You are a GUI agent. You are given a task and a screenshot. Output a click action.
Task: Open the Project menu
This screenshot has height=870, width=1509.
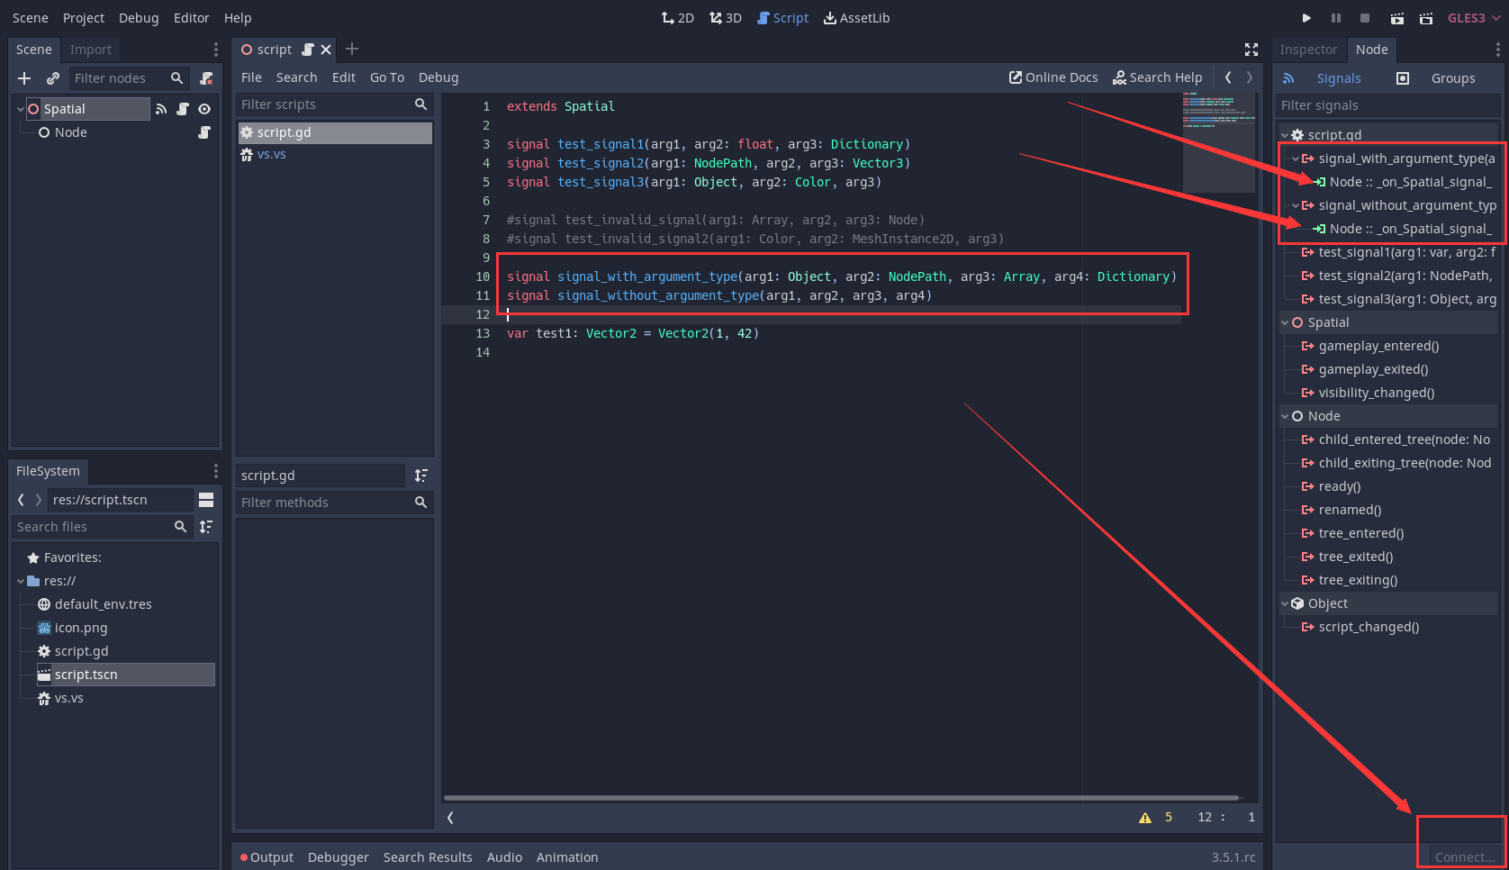pos(84,18)
